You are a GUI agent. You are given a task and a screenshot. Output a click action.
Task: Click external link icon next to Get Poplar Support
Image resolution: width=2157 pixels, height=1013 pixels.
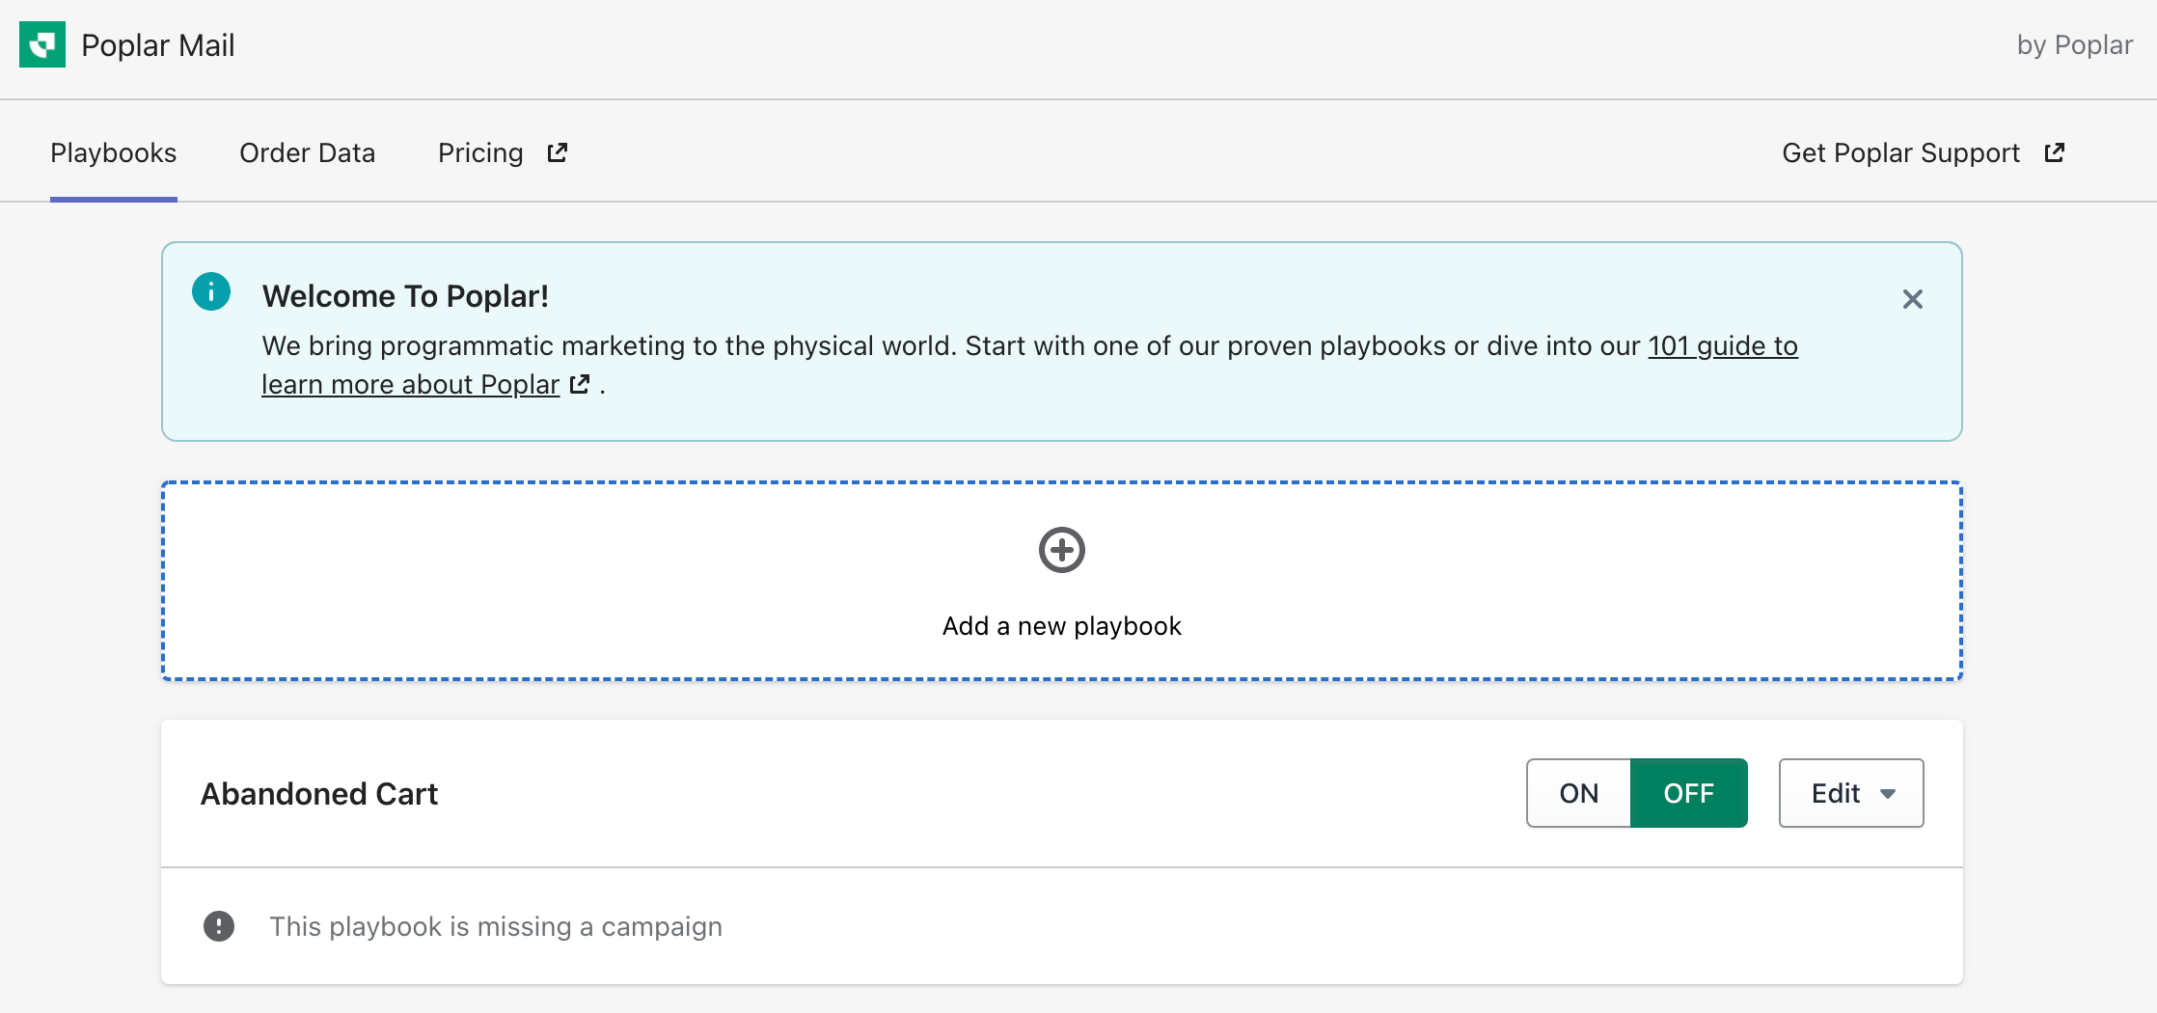(x=2054, y=152)
